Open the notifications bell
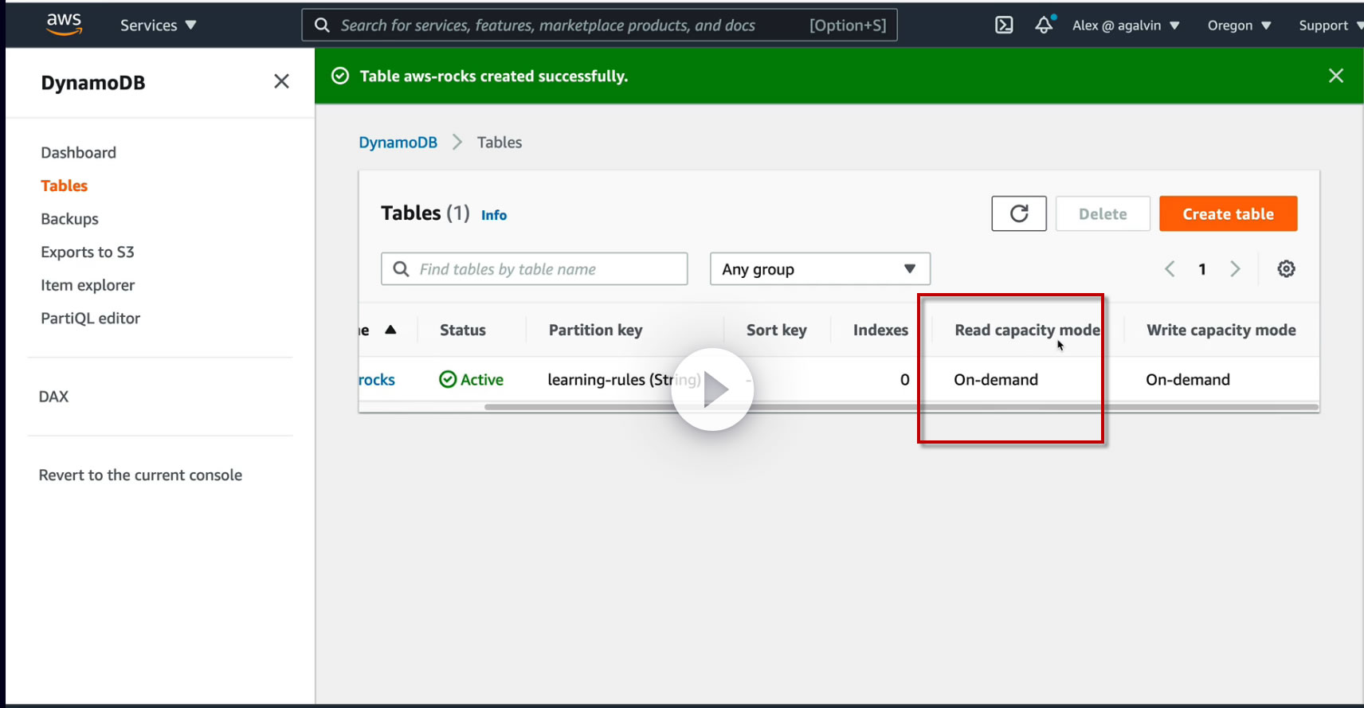Viewport: 1364px width, 708px height. (x=1045, y=25)
